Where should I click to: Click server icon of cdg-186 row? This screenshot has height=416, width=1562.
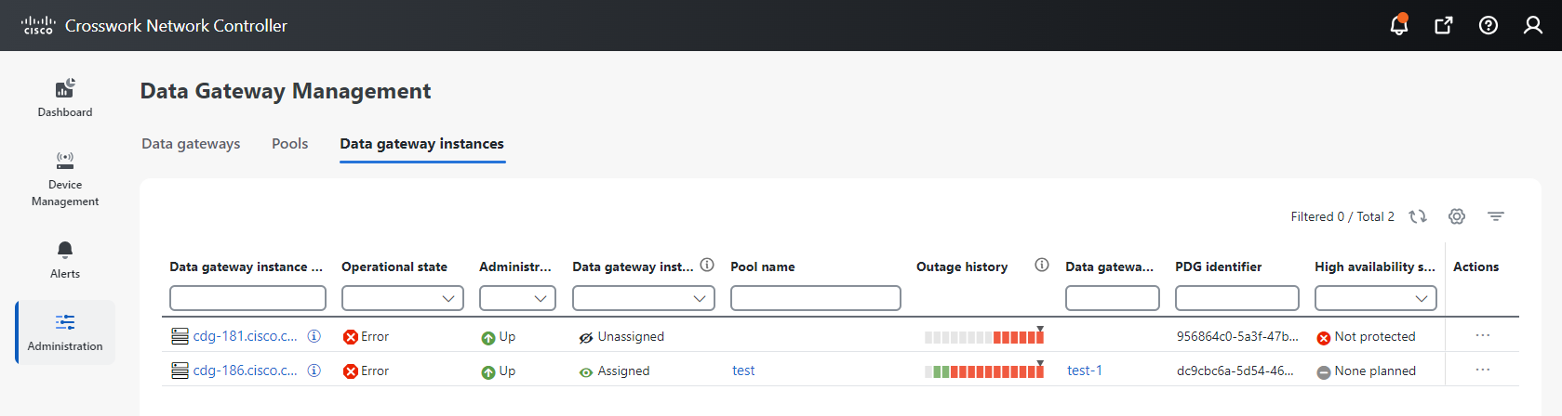click(x=180, y=370)
